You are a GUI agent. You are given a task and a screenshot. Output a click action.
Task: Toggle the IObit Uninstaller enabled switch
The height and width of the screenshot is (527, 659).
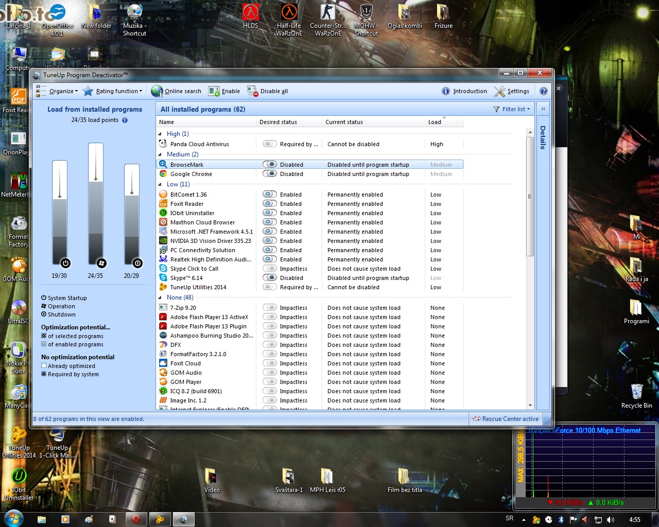tap(270, 213)
